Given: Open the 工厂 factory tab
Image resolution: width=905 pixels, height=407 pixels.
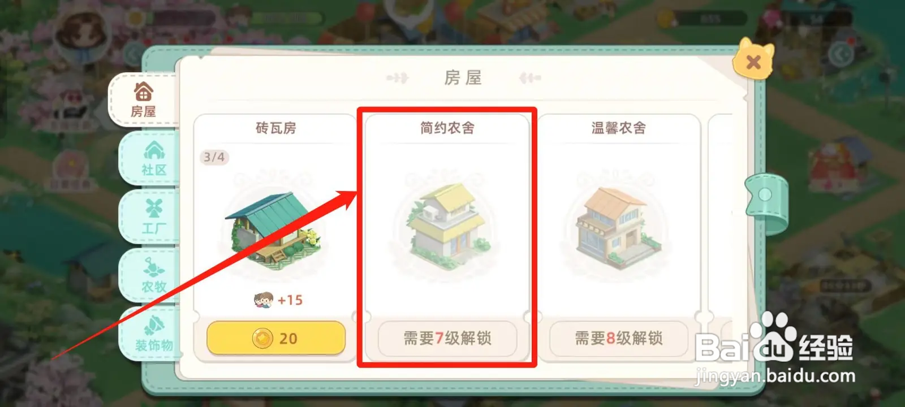Looking at the screenshot, I should pos(150,217).
